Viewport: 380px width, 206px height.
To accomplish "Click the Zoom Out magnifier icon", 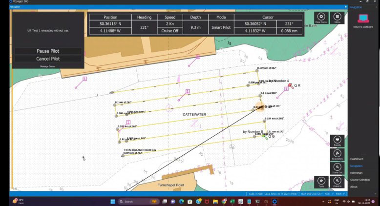I will pyautogui.click(x=337, y=168).
